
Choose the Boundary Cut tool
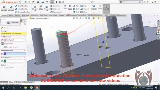pos(56,12)
